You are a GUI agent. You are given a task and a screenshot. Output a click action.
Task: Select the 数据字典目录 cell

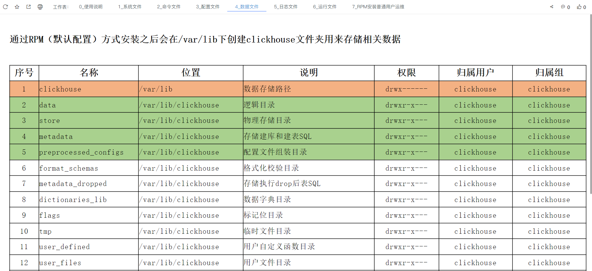(309, 200)
